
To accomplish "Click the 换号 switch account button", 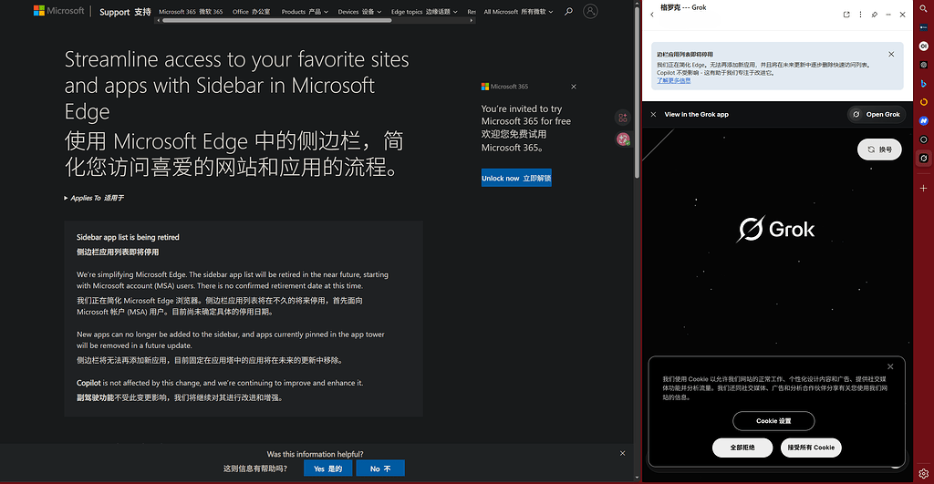I will (x=879, y=149).
